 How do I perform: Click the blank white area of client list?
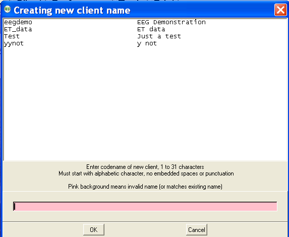click(145, 103)
